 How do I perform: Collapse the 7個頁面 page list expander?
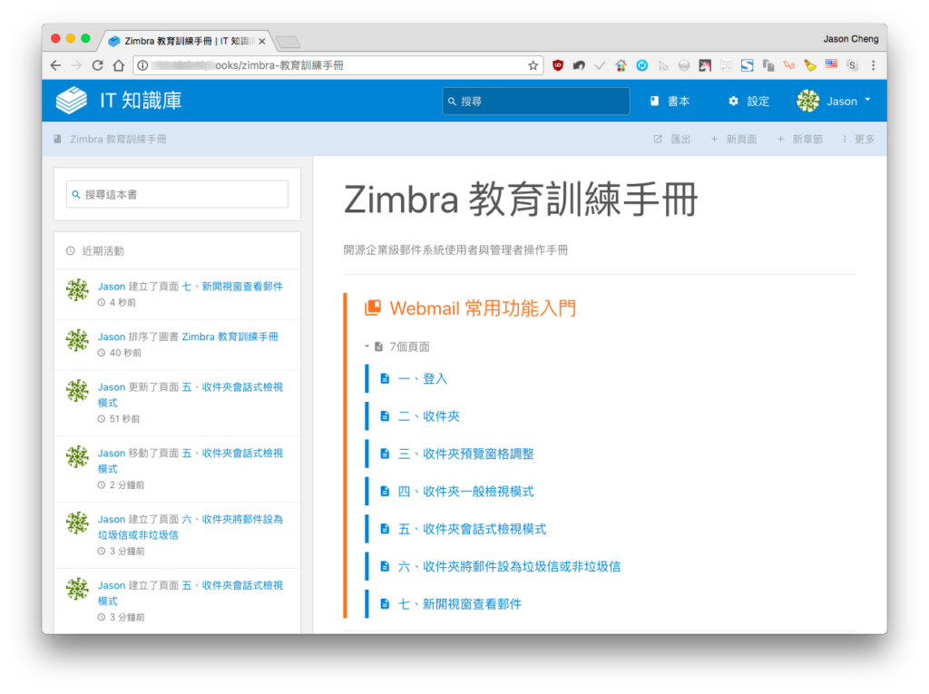397,347
